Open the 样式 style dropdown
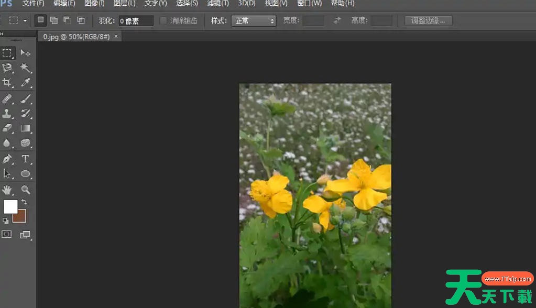 tap(254, 21)
